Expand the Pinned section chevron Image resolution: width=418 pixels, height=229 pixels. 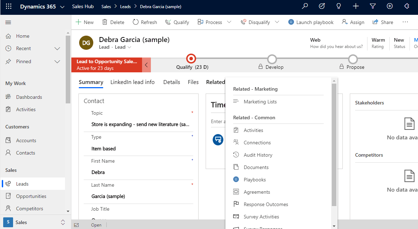57,61
